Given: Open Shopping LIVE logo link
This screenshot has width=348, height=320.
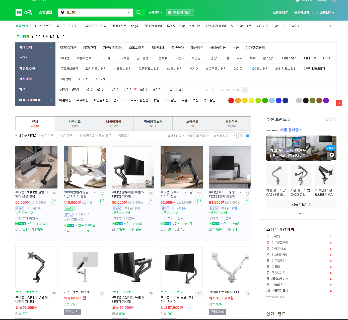Looking at the screenshot, I should point(46,13).
